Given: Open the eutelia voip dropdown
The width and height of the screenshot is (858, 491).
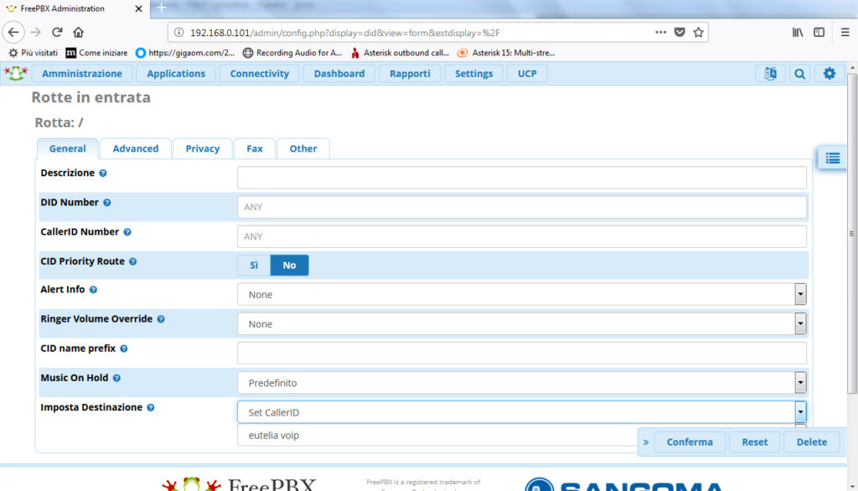Looking at the screenshot, I should pos(437,436).
